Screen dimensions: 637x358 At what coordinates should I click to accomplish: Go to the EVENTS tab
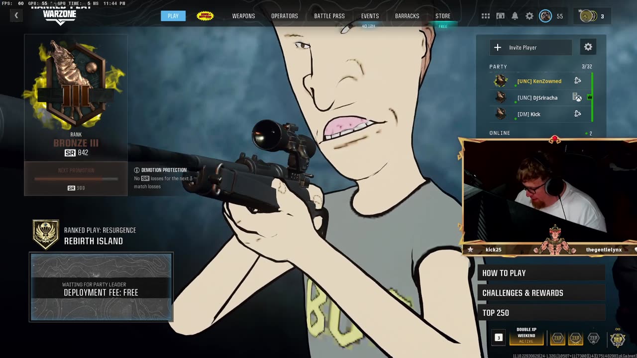click(370, 16)
